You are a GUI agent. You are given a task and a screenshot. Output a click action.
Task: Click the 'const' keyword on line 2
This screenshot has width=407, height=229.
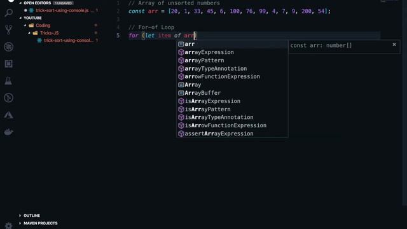[137, 11]
